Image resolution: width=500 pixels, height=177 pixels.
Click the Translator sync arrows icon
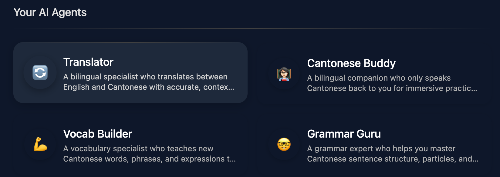tap(40, 73)
